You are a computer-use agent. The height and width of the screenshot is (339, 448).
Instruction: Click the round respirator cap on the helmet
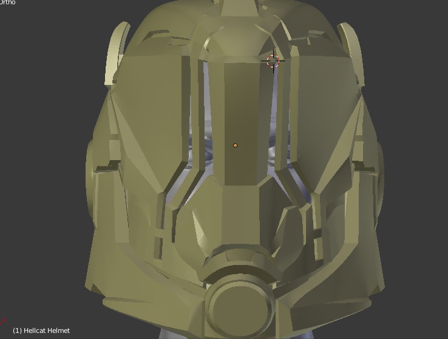pyautogui.click(x=240, y=307)
